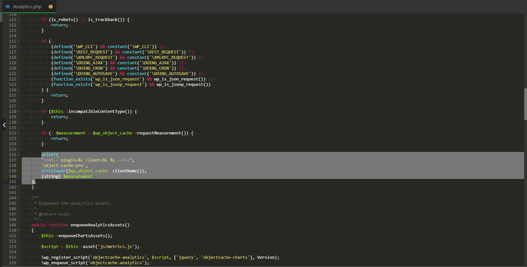Collapse the if block at line 111

click(x=18, y=20)
